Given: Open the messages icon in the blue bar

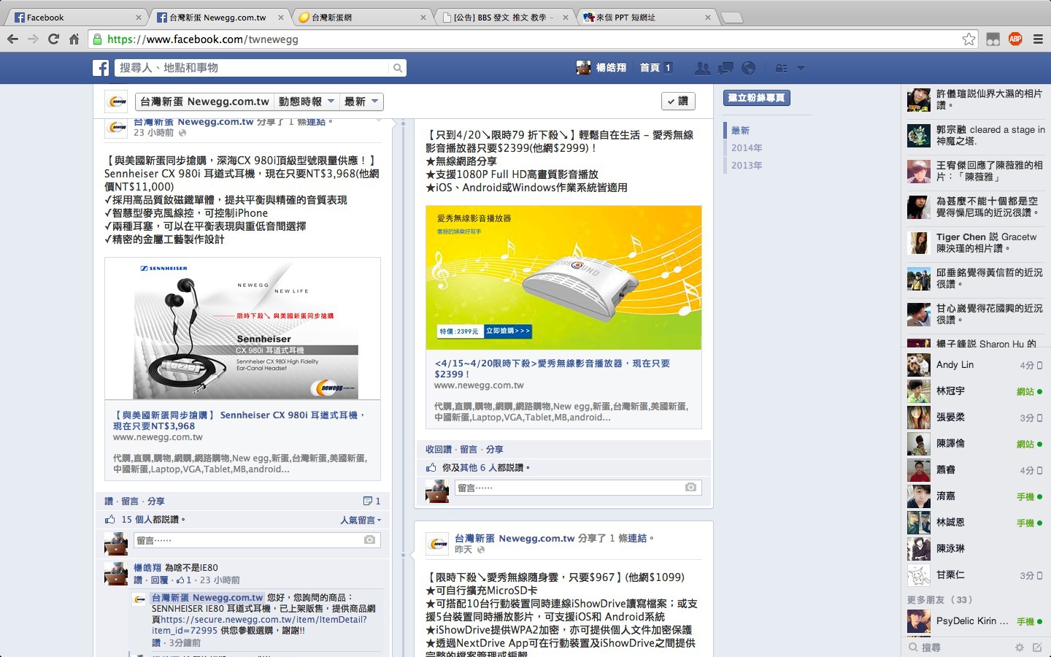Looking at the screenshot, I should pyautogui.click(x=725, y=68).
